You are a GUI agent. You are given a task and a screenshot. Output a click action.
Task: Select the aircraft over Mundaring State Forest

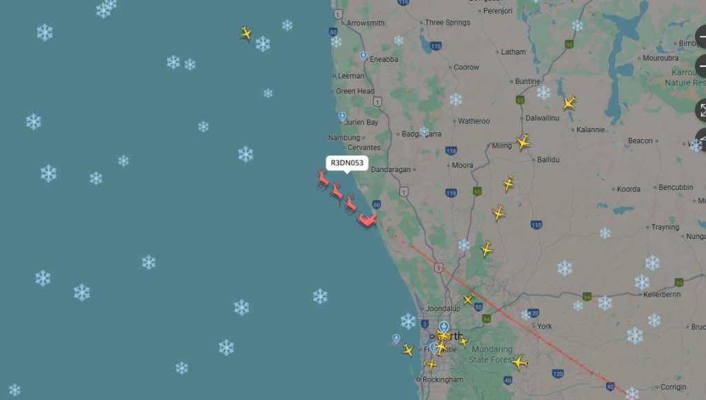[x=519, y=362]
